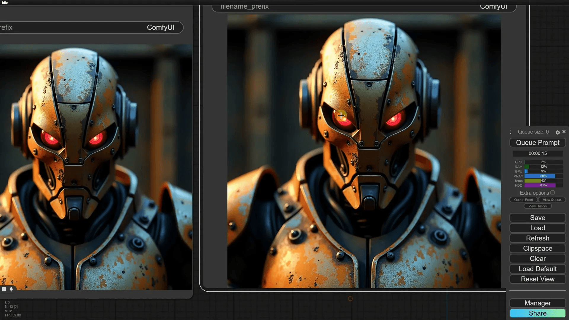Enable the Extra options checkbox

[552, 193]
